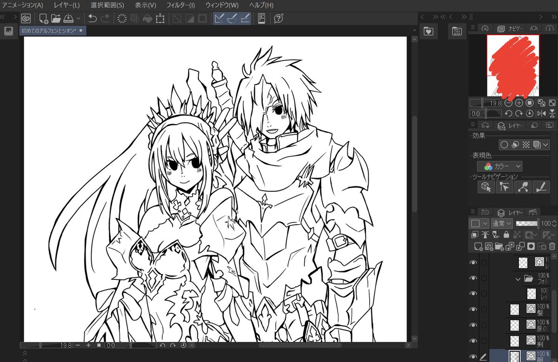Redo the last undone action
Screen dimensions: 558x362
(x=105, y=19)
